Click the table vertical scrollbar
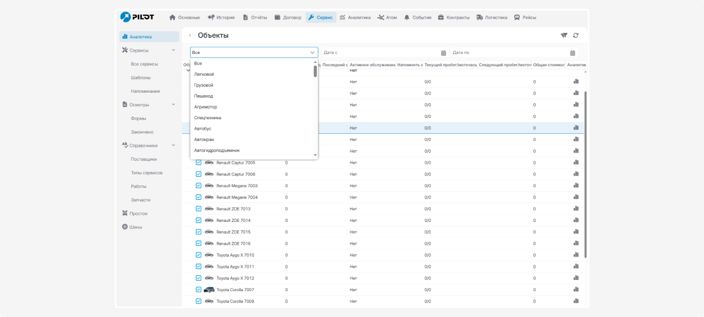Viewport: 704px width, 317px height. point(585,174)
